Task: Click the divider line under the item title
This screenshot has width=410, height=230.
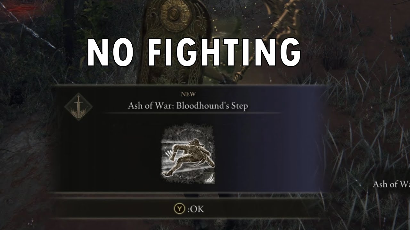Action: (x=192, y=113)
